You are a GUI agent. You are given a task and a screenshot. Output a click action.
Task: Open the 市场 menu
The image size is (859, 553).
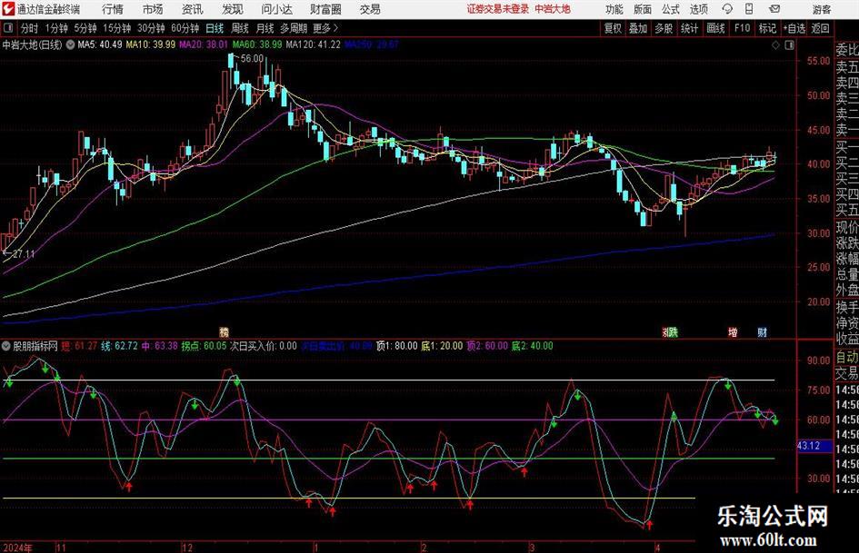point(153,9)
